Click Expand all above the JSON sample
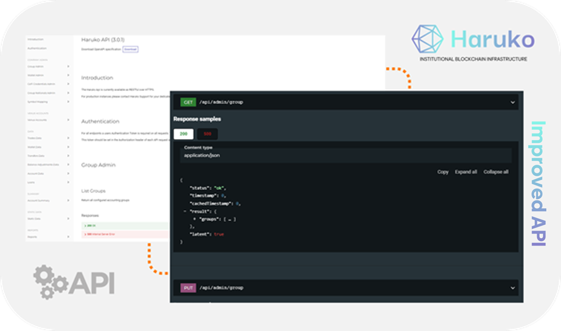Image resolution: width=561 pixels, height=331 pixels. (x=466, y=172)
